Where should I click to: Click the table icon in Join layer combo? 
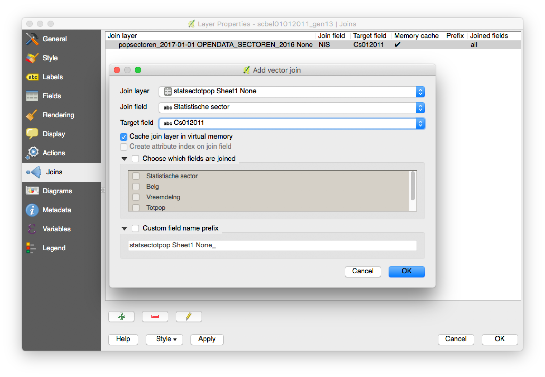pyautogui.click(x=168, y=91)
